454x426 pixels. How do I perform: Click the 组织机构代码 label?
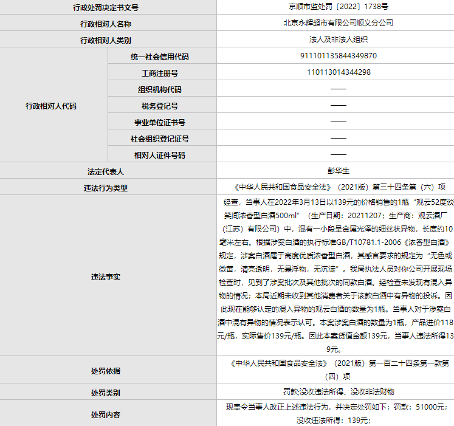[159, 90]
